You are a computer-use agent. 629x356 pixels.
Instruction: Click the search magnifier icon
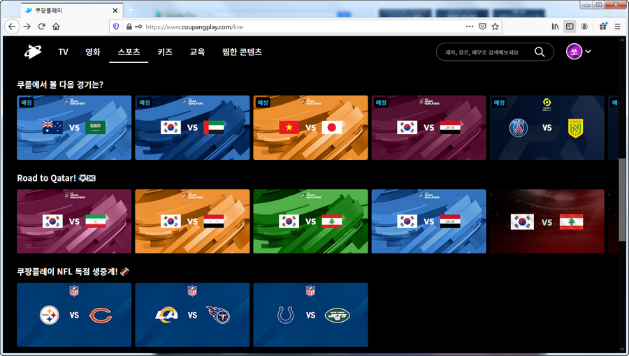[x=540, y=52]
